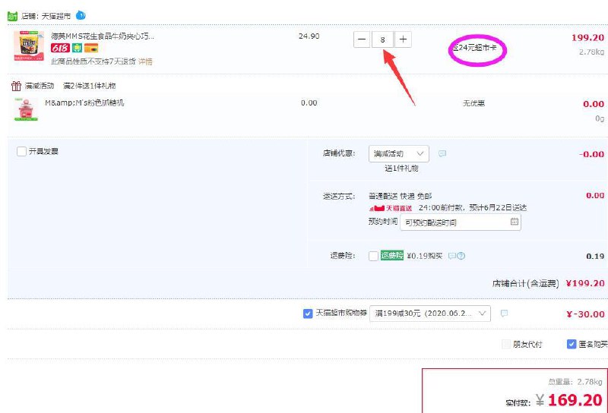Click the comment icon beside 店铺优惠 dropdown
The width and height of the screenshot is (608, 413).
click(442, 154)
